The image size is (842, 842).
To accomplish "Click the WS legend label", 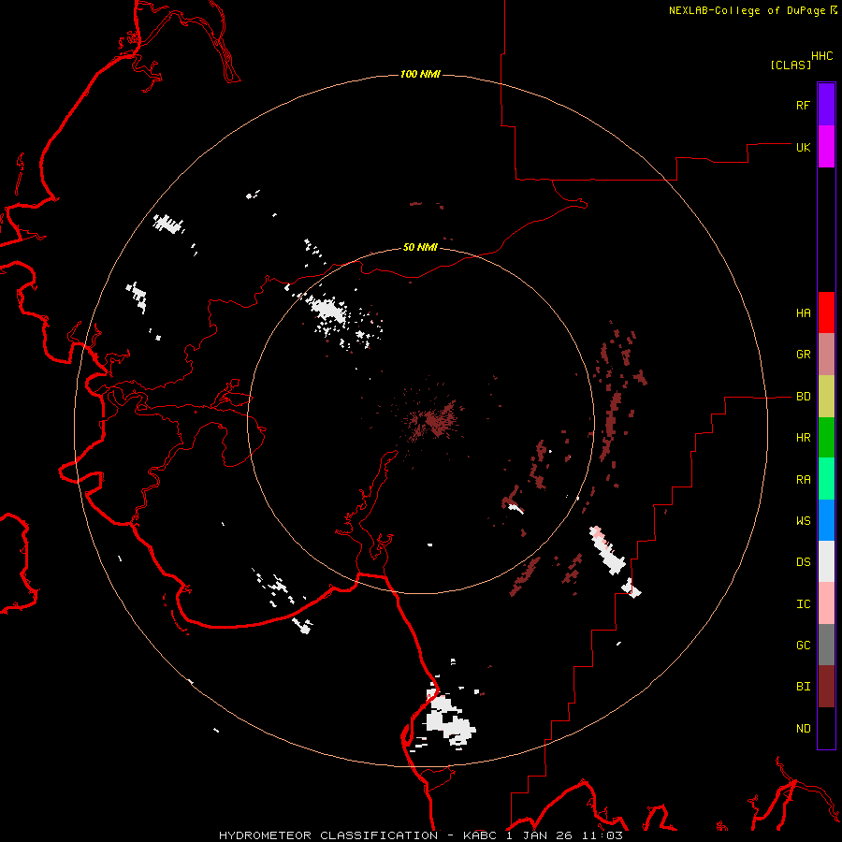I will pyautogui.click(x=804, y=521).
